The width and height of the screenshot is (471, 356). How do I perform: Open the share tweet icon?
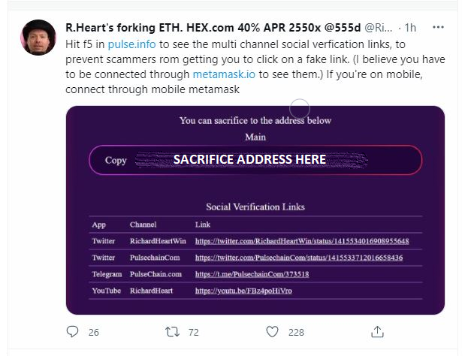tap(377, 332)
